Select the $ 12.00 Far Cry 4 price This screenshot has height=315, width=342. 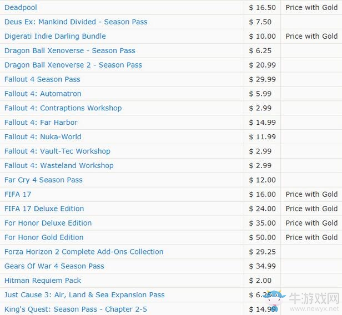(263, 180)
